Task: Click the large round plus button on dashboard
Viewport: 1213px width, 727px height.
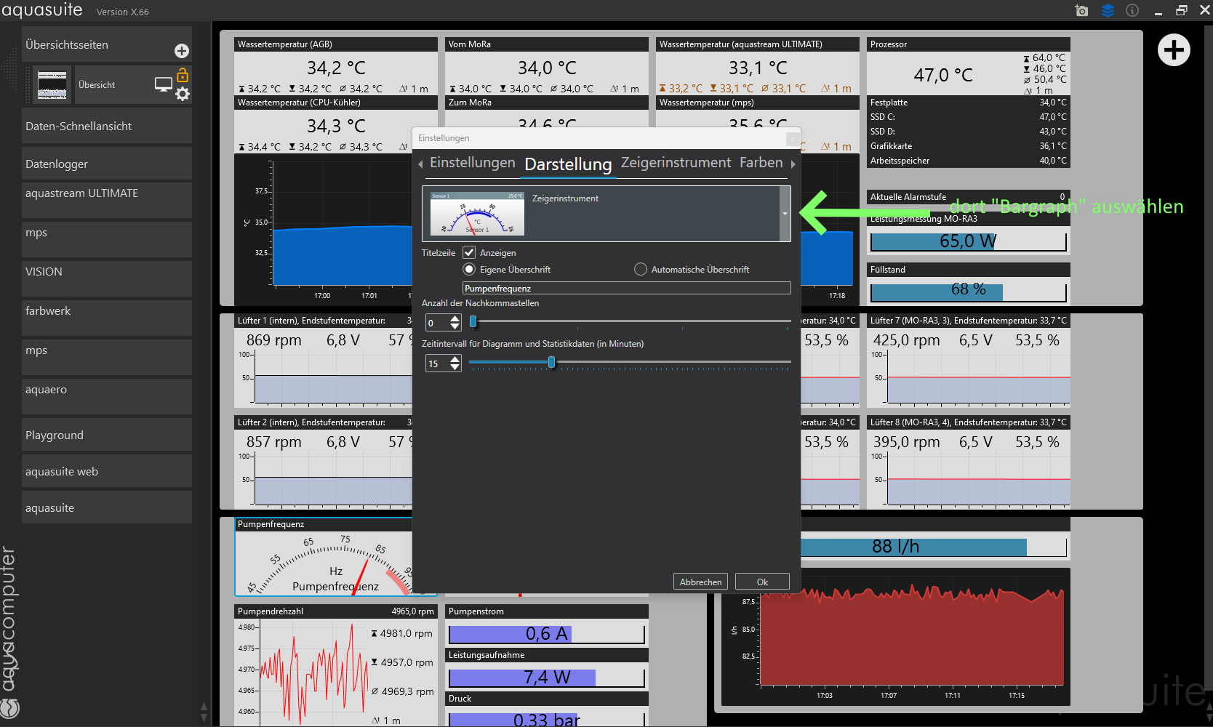Action: (1174, 50)
